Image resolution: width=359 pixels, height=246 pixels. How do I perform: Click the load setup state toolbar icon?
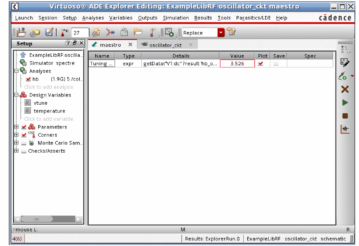(21, 32)
